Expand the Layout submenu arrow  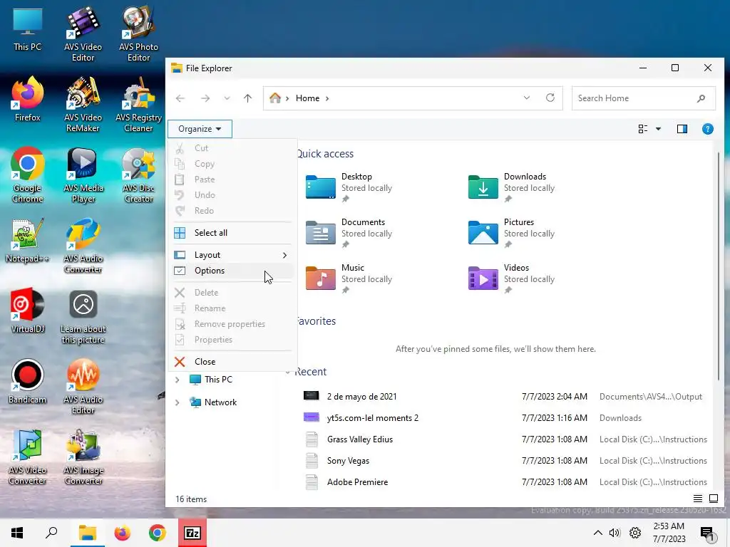click(x=284, y=255)
